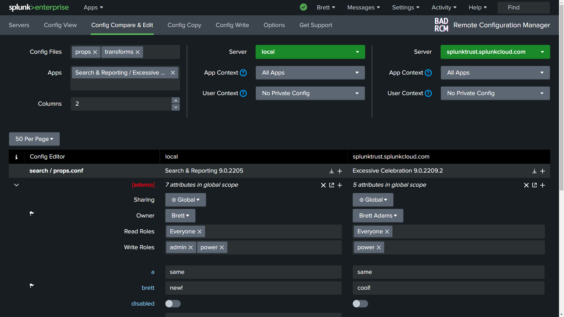Delete the splunktrust ademo stanza via X icon
Screen dimensions: 564x317
(526, 185)
